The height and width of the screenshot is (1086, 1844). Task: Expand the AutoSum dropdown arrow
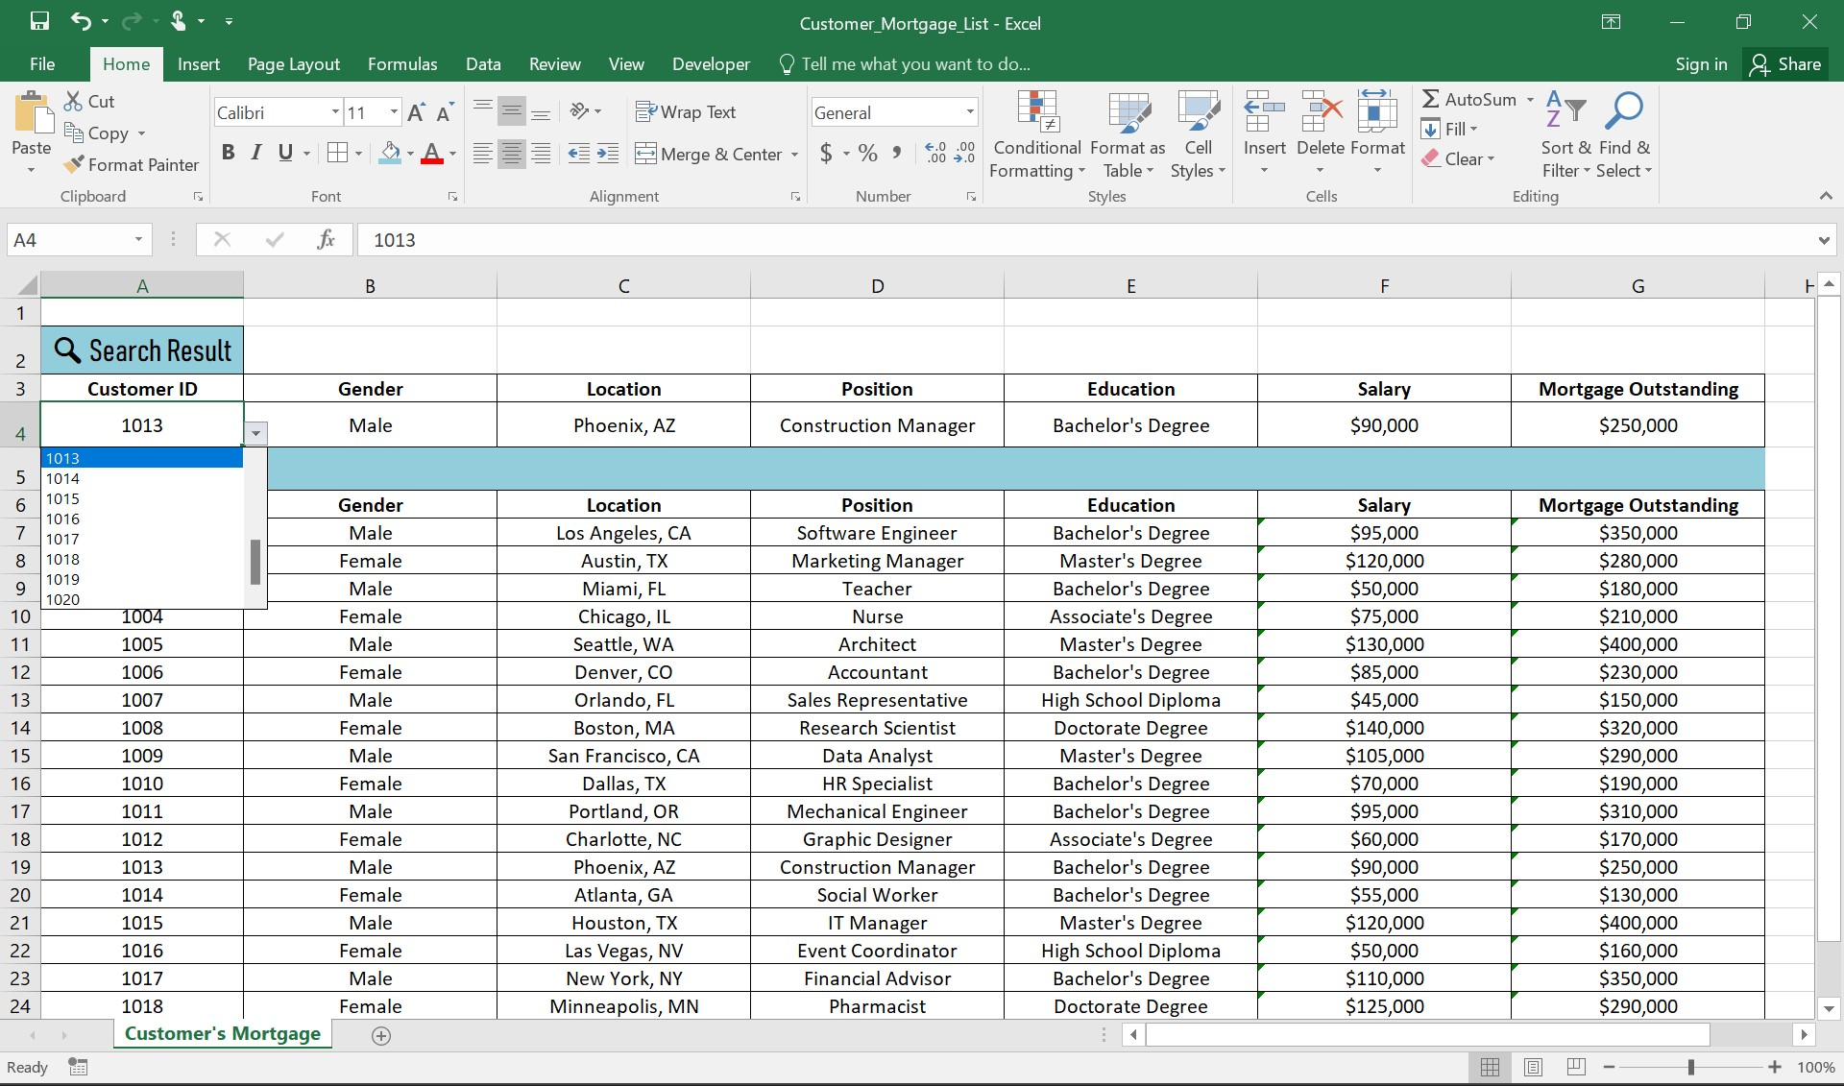click(x=1530, y=100)
